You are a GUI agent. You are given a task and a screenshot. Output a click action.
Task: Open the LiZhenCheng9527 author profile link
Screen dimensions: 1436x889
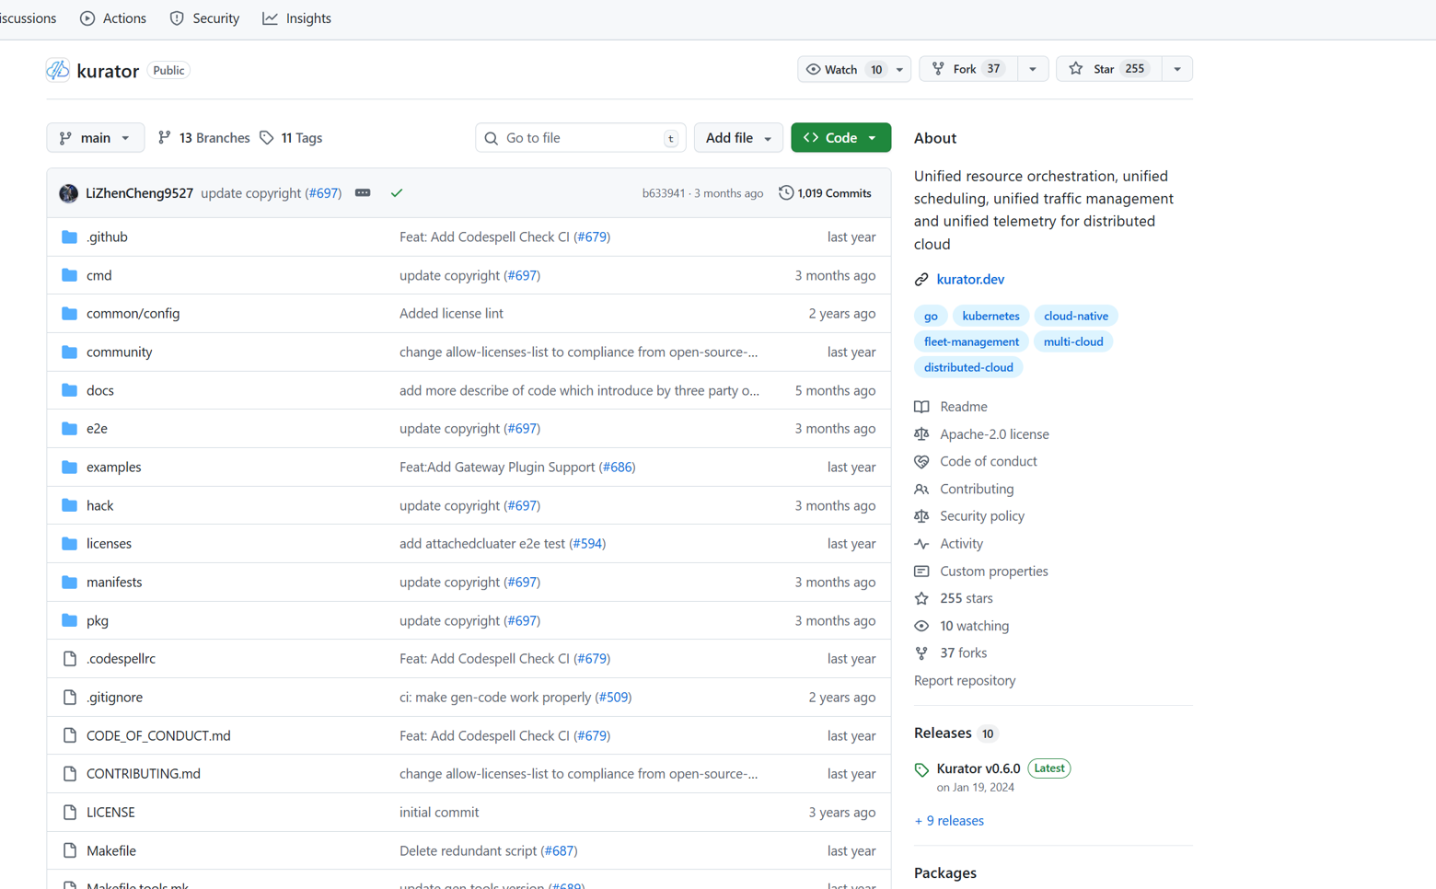139,193
